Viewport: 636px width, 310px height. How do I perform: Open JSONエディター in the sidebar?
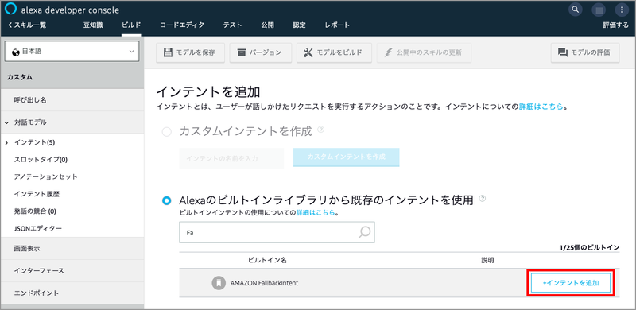point(37,228)
